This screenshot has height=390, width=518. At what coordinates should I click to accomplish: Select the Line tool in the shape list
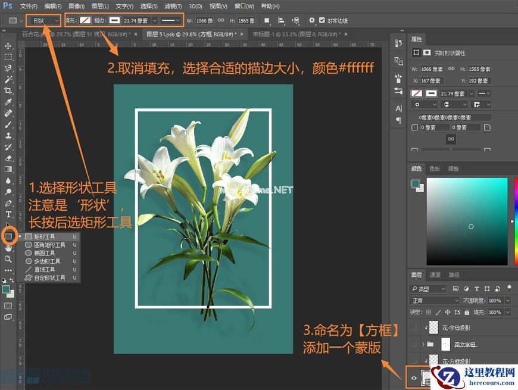pyautogui.click(x=45, y=269)
